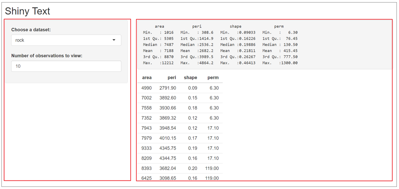This screenshot has height=189, width=399.
Task: Select the table cell with peri 2791.90
Action: point(168,88)
